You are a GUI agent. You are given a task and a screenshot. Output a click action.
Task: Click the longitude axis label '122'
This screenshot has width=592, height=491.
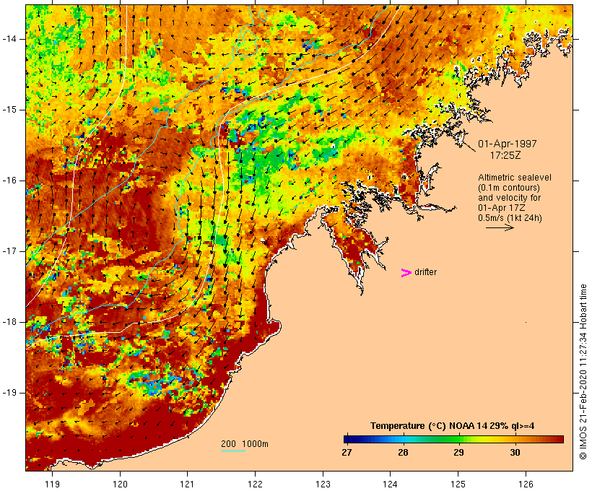point(256,484)
